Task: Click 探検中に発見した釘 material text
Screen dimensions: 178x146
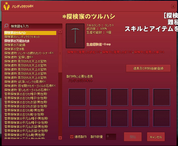Action: point(117,52)
